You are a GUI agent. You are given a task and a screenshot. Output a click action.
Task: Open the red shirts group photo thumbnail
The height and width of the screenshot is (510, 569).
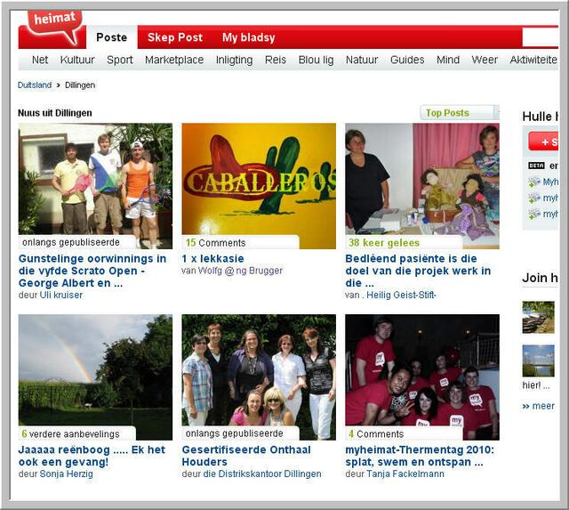point(422,377)
